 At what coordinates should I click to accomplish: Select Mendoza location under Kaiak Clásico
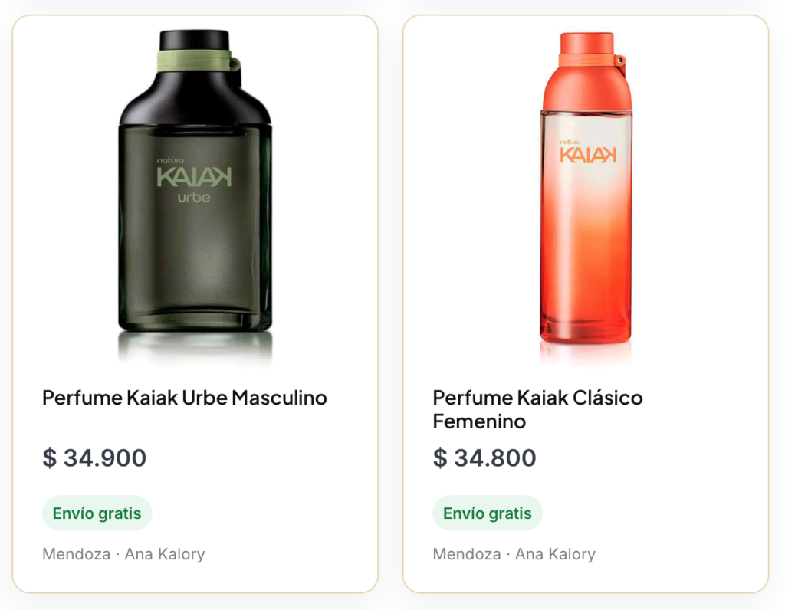467,554
